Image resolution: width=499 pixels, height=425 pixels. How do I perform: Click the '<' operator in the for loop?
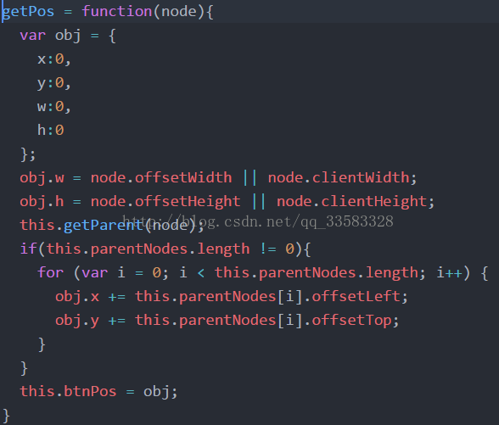click(201, 273)
